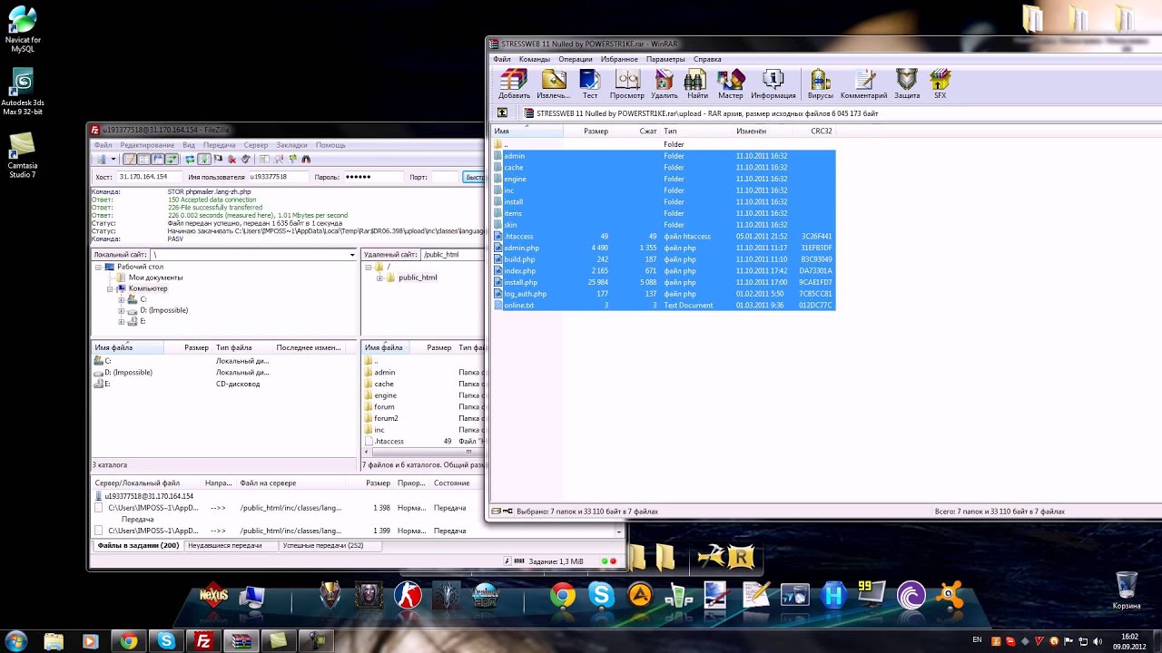Click the Имя пользователя field
The height and width of the screenshot is (653, 1162).
tap(278, 177)
